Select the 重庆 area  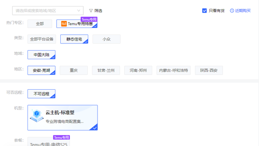point(74,70)
